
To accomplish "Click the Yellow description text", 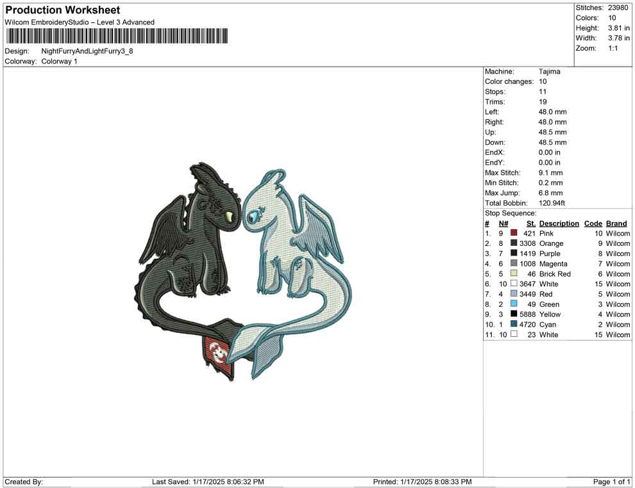I will click(550, 314).
